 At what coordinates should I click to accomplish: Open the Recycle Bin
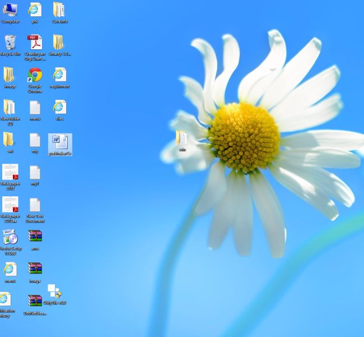(x=10, y=45)
